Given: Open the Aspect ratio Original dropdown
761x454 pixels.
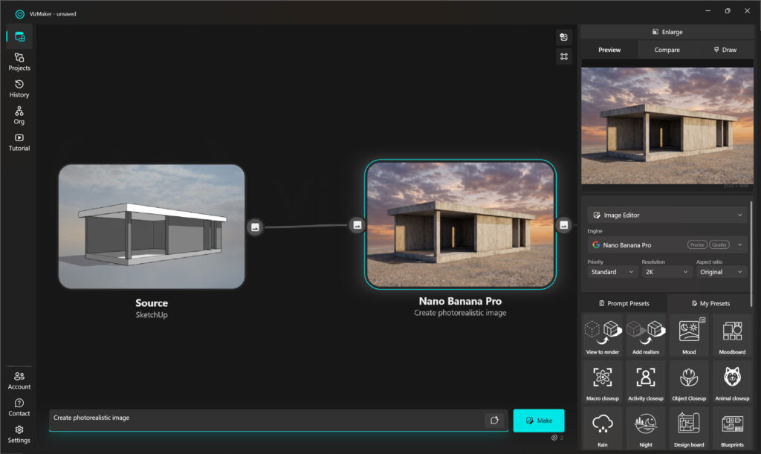Looking at the screenshot, I should click(721, 272).
